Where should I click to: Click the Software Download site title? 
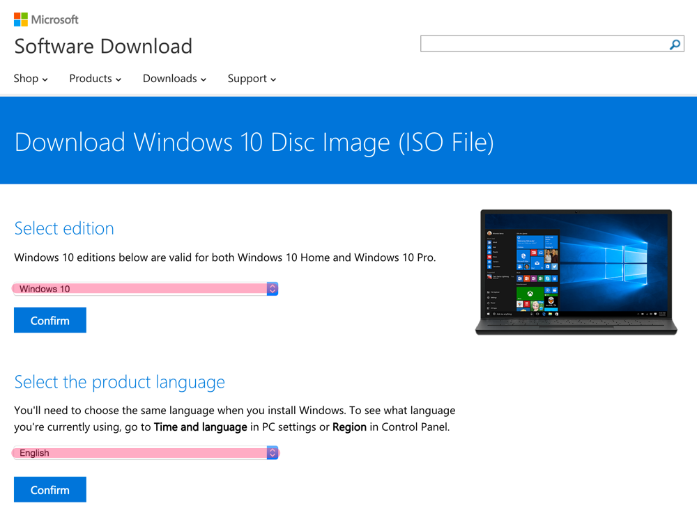click(103, 47)
